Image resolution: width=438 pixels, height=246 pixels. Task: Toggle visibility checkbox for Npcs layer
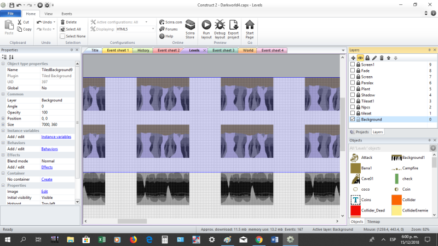353,107
